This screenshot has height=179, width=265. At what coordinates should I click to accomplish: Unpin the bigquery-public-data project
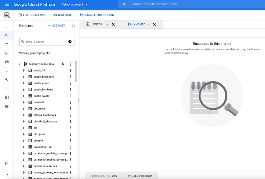pyautogui.click(x=63, y=64)
